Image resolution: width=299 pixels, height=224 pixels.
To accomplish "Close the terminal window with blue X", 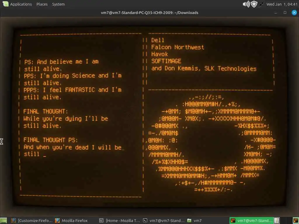I will [294, 13].
